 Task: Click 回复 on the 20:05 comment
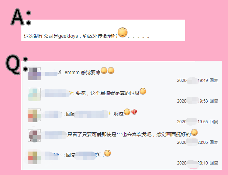pos(214,142)
